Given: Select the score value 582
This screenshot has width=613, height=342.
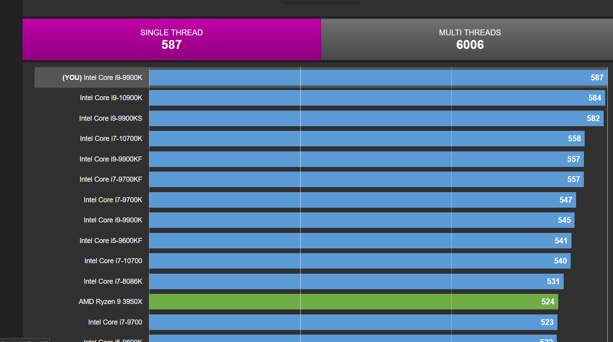Looking at the screenshot, I should (593, 118).
